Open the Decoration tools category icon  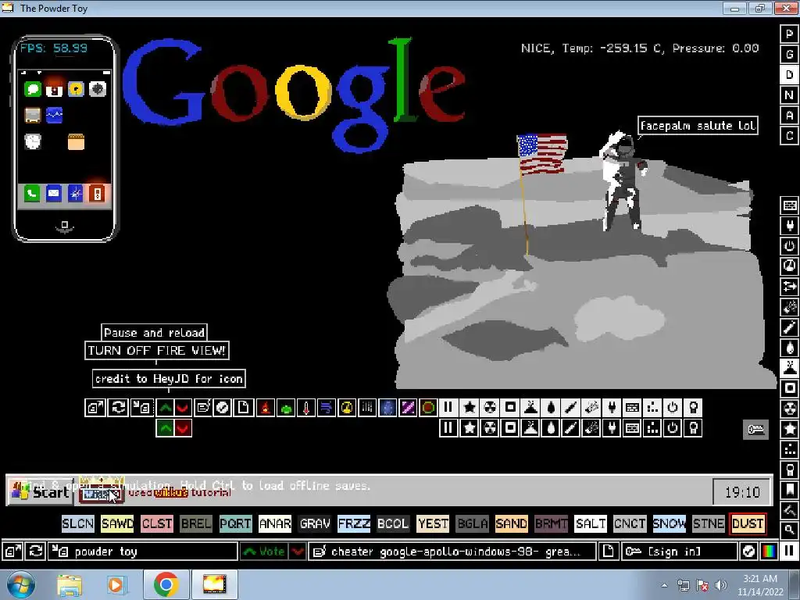point(789,510)
